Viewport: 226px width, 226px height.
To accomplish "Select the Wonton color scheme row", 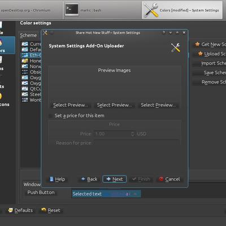I will (x=31, y=100).
